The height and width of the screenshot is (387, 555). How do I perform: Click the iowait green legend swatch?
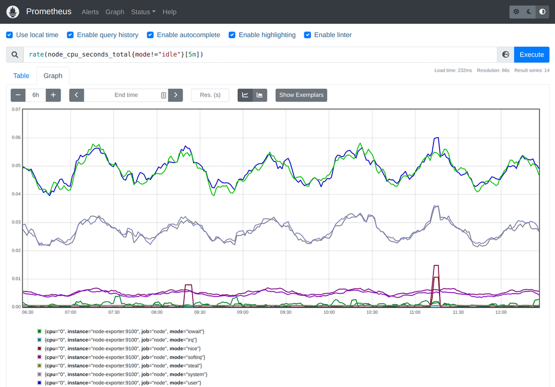[x=39, y=331]
